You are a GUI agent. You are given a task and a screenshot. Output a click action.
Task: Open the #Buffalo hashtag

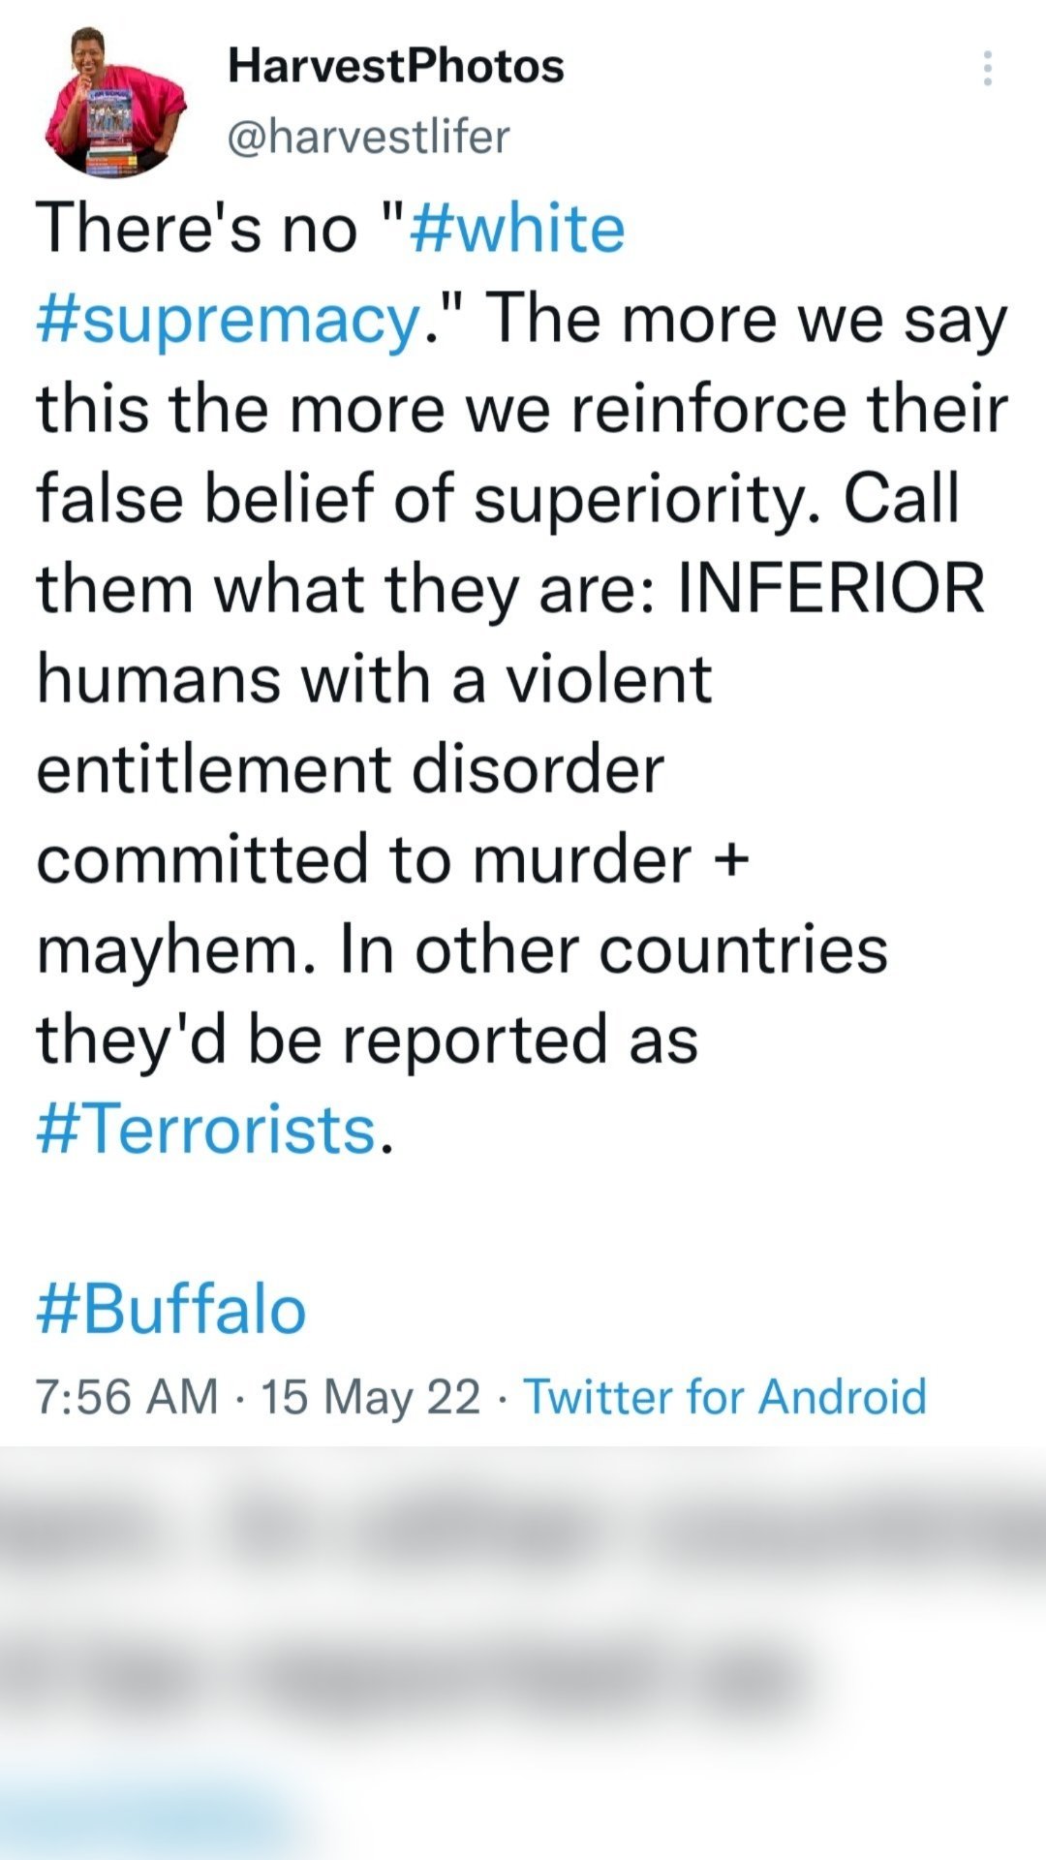[171, 1310]
